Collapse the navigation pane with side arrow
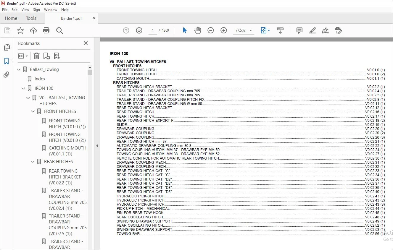The height and width of the screenshot is (250, 393). (97, 146)
